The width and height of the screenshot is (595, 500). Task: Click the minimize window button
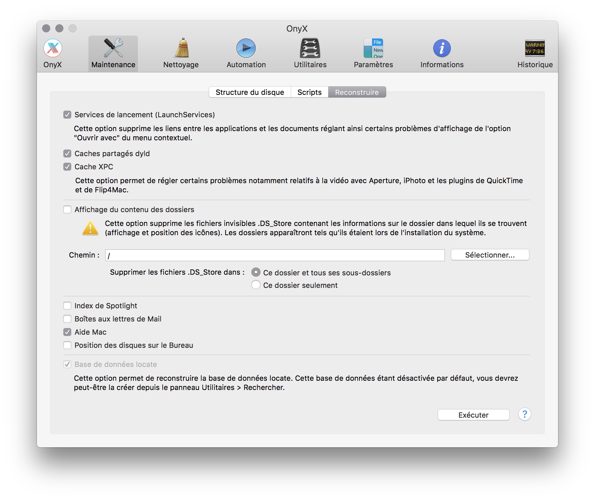(59, 29)
